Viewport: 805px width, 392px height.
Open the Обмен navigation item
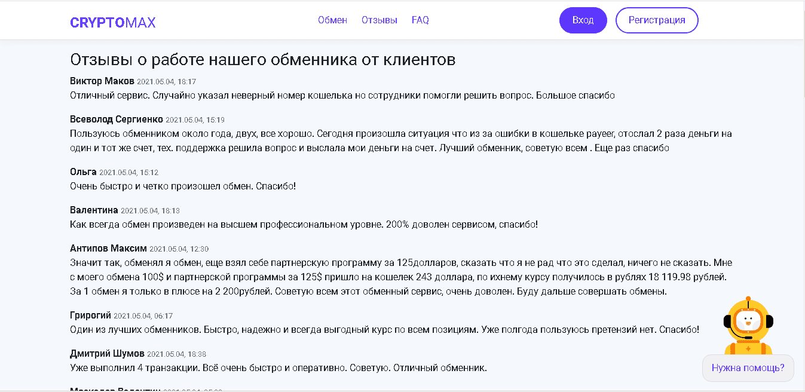click(x=332, y=20)
